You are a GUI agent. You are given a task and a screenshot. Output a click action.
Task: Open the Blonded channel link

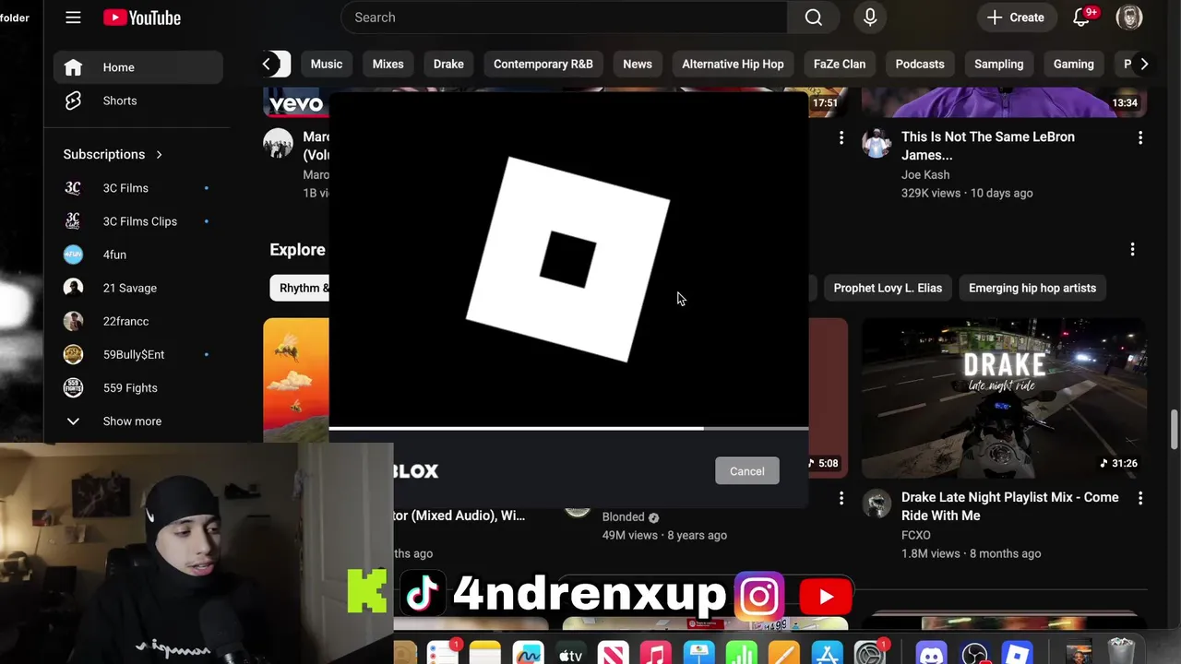(x=624, y=516)
